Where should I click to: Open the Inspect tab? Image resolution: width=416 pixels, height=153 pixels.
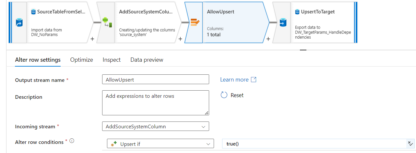click(x=112, y=60)
